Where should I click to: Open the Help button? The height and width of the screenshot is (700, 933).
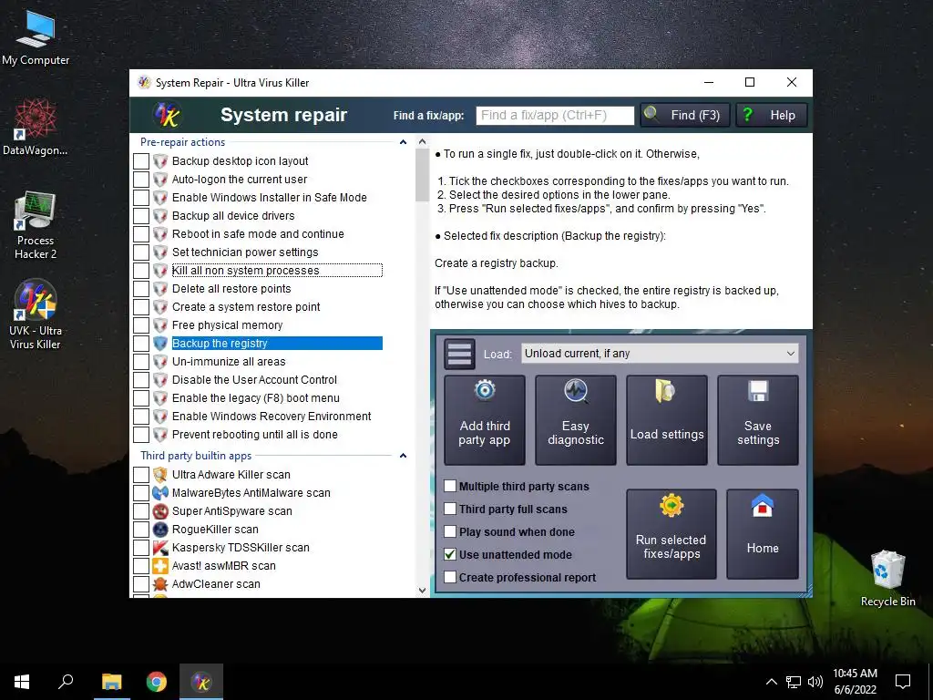point(771,115)
